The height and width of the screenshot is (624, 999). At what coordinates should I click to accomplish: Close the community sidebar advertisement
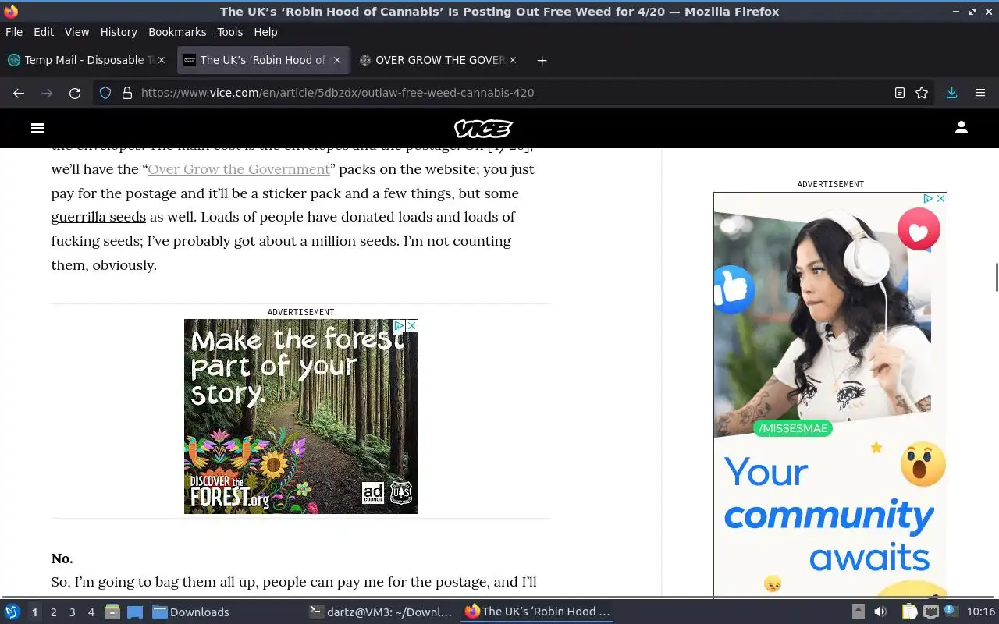[940, 199]
